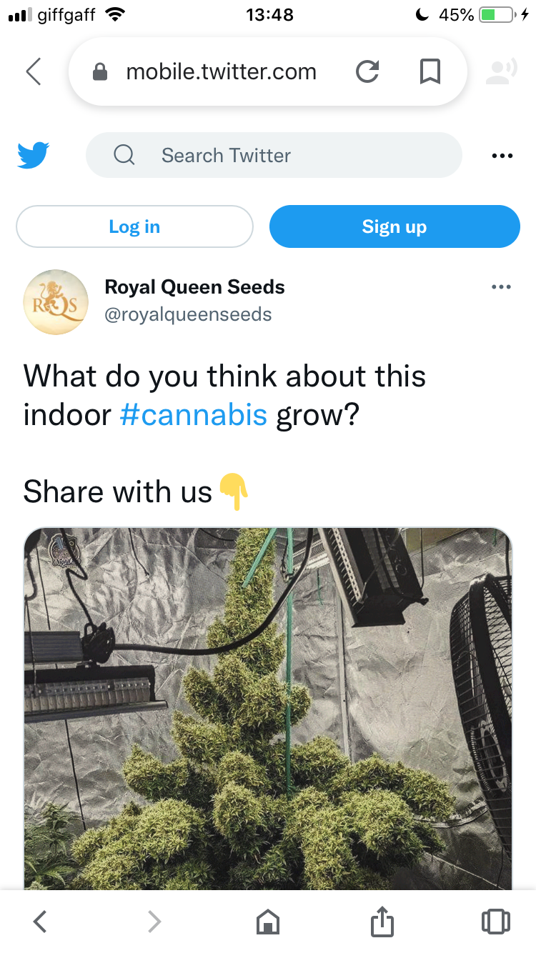Tap the reader voice icon beside address bar
536x953 pixels.
502,71
